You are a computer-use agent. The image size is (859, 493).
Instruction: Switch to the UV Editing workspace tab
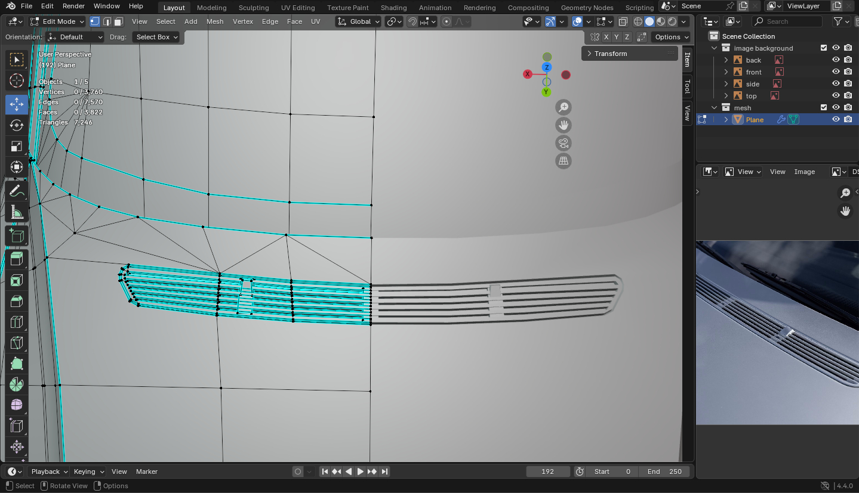[298, 8]
